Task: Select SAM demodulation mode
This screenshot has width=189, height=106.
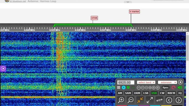Action: (128, 93)
